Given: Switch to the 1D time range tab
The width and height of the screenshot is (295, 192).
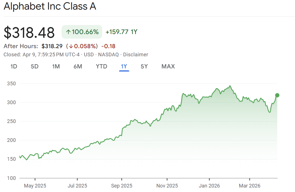Looking at the screenshot, I should pos(14,66).
